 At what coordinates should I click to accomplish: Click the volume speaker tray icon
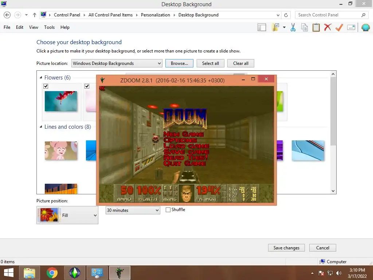point(338,273)
